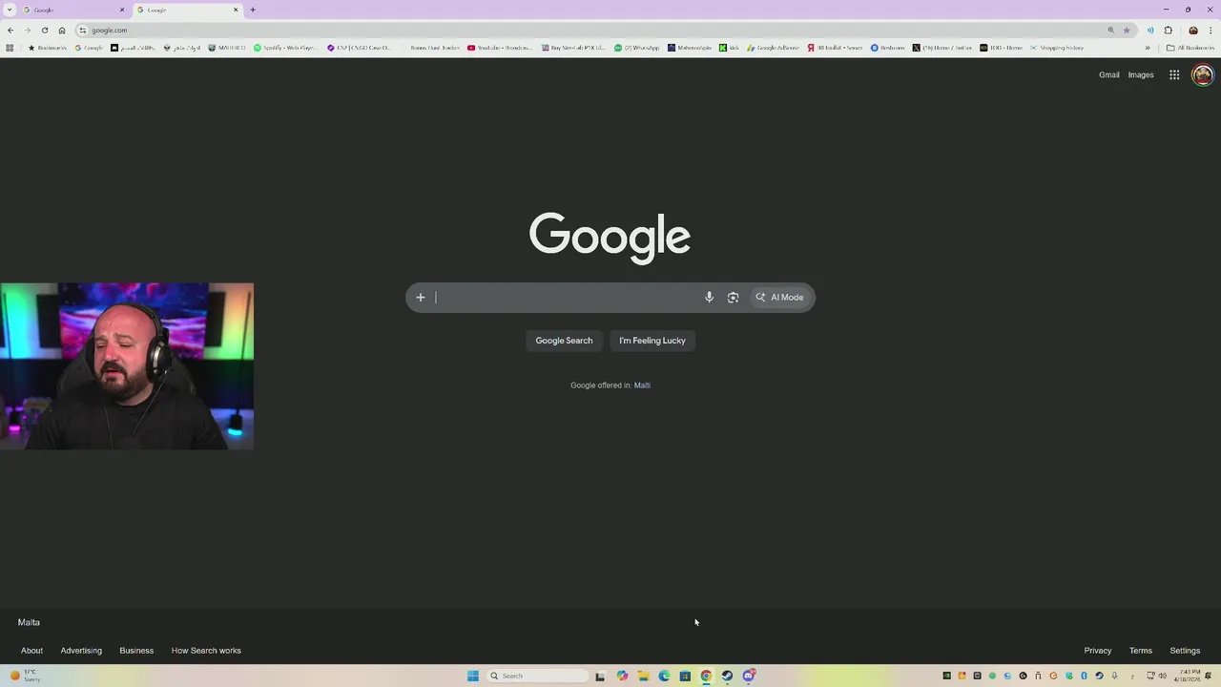The image size is (1221, 687).
Task: Close the first Google tab
Action: coord(121,10)
